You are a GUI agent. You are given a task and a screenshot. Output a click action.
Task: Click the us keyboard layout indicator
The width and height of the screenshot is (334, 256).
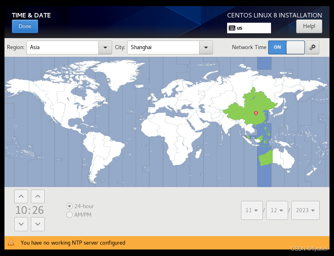pos(249,28)
